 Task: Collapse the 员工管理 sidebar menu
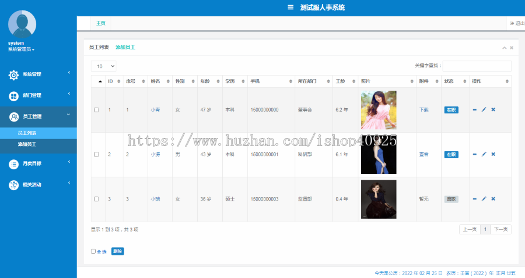click(38, 116)
